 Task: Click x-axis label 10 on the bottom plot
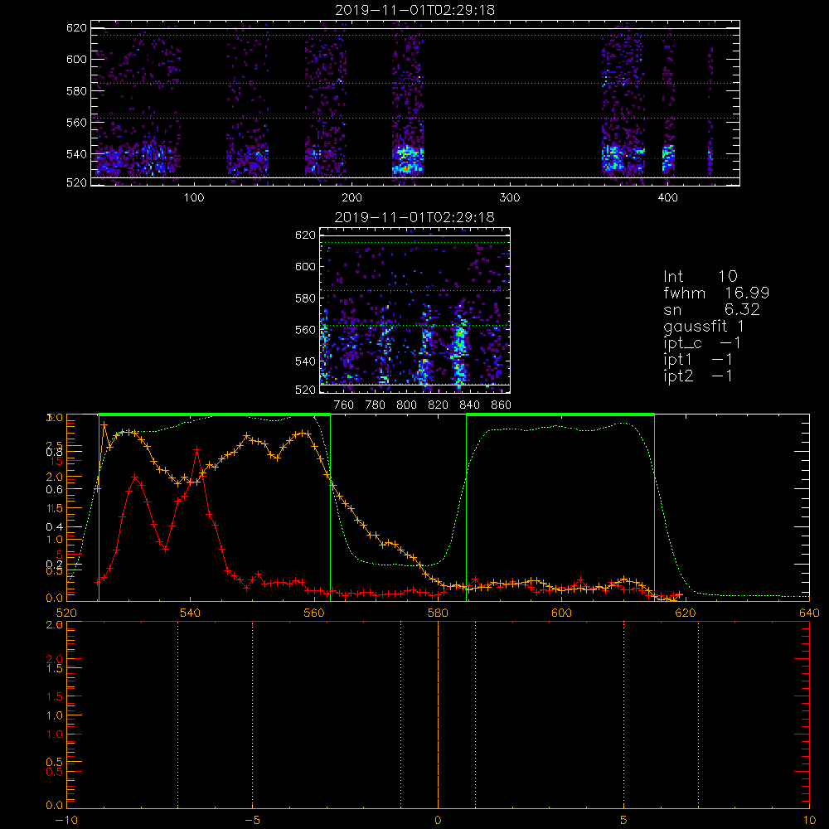point(809,821)
